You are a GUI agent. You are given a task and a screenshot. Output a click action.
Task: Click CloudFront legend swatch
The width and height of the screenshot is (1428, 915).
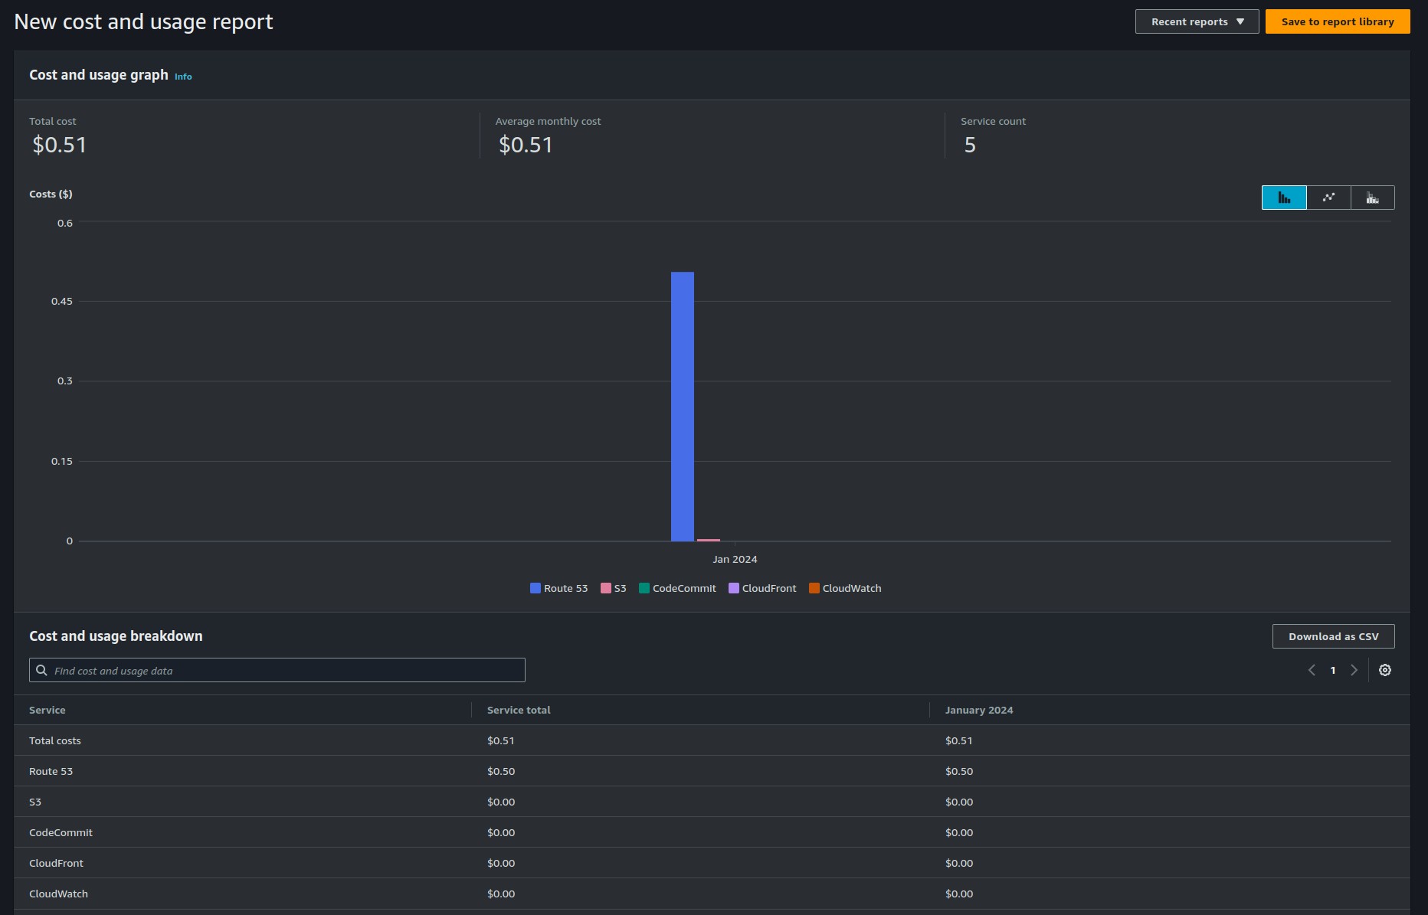[x=734, y=588]
